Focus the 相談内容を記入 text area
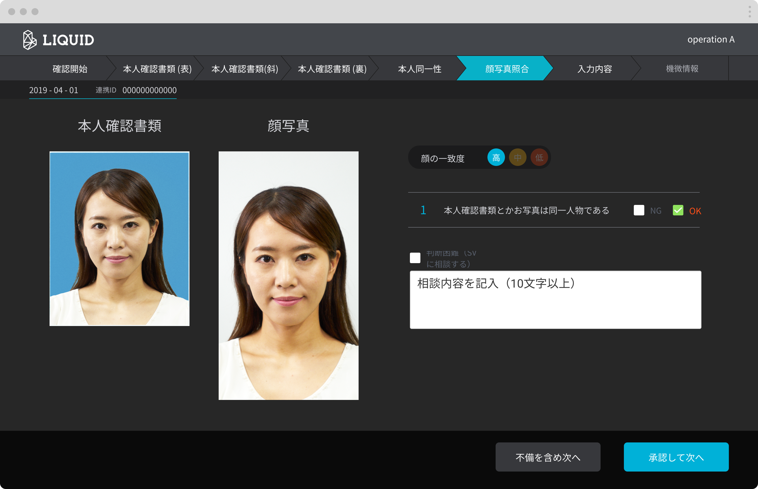 click(x=555, y=300)
